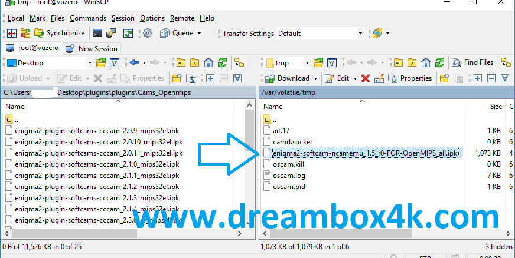The image size is (515, 258).
Task: Click the local panel filter icon
Action: pos(115,62)
